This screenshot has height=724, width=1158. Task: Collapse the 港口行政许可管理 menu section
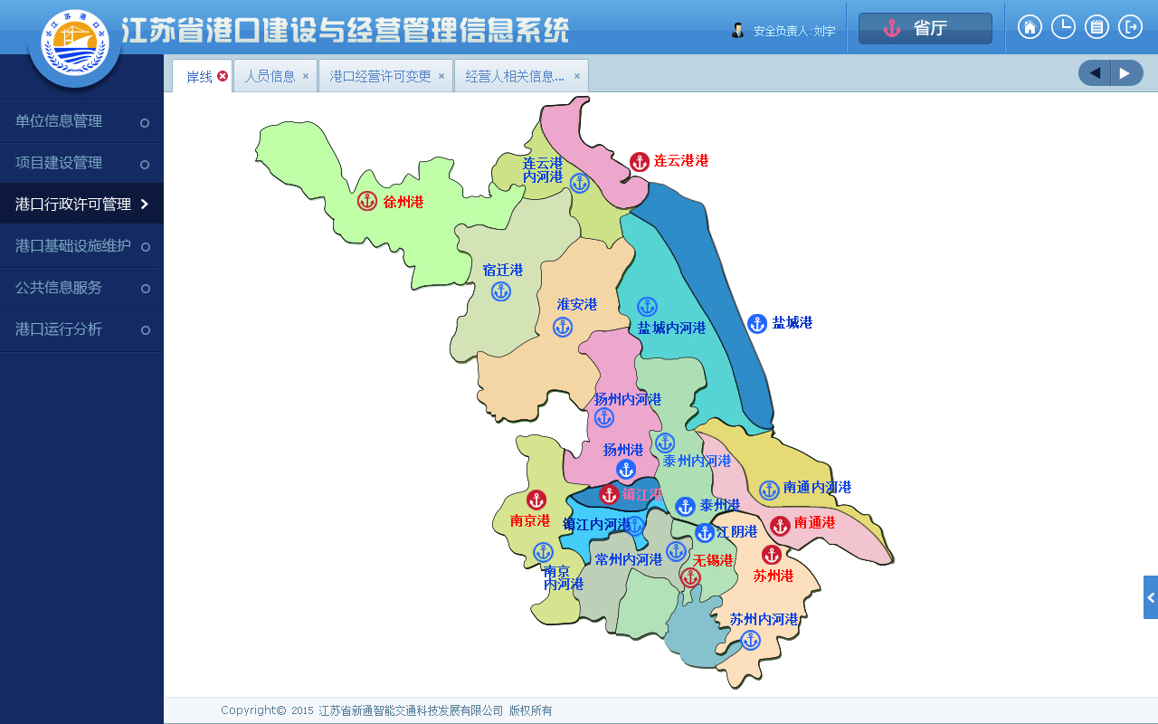coord(81,205)
